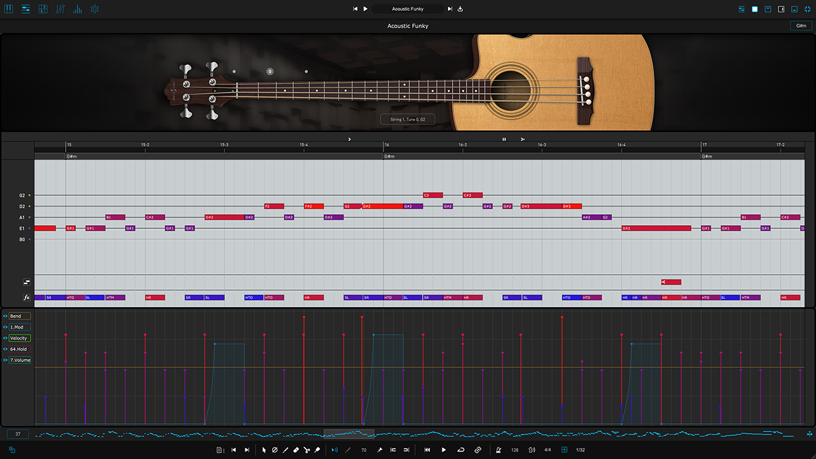Select the glue tool icon
Image resolution: width=816 pixels, height=459 pixels.
317,449
